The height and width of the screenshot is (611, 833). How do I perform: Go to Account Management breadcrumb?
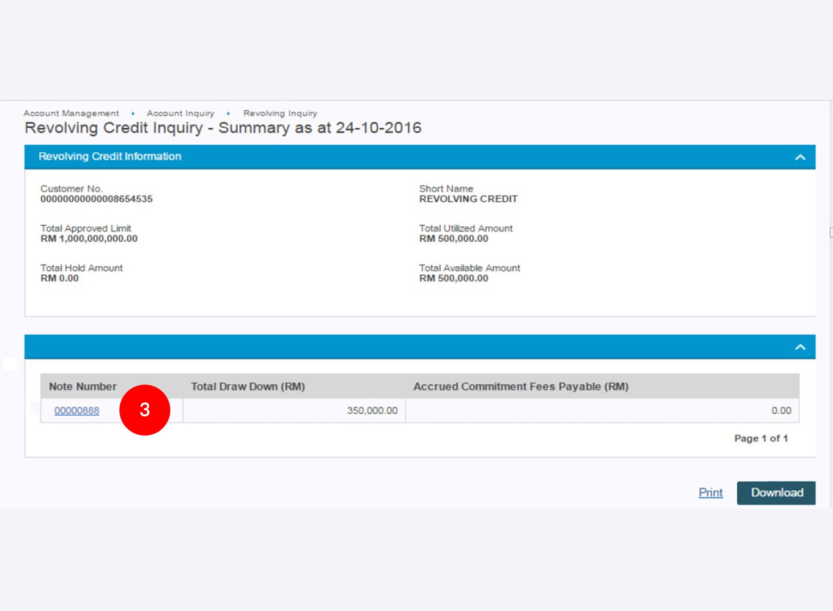point(71,113)
